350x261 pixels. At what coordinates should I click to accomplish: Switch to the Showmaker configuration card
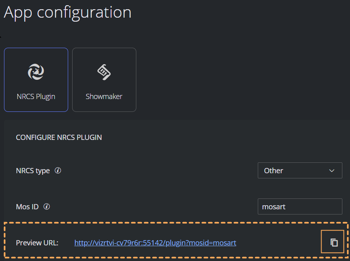coord(104,80)
